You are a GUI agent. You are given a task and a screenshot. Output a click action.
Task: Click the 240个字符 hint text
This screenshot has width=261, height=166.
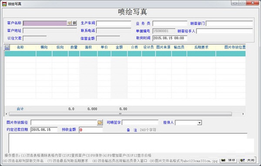[148, 130]
